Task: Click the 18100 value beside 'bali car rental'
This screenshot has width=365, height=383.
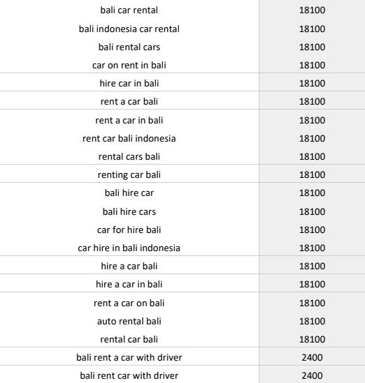Action: (x=312, y=10)
